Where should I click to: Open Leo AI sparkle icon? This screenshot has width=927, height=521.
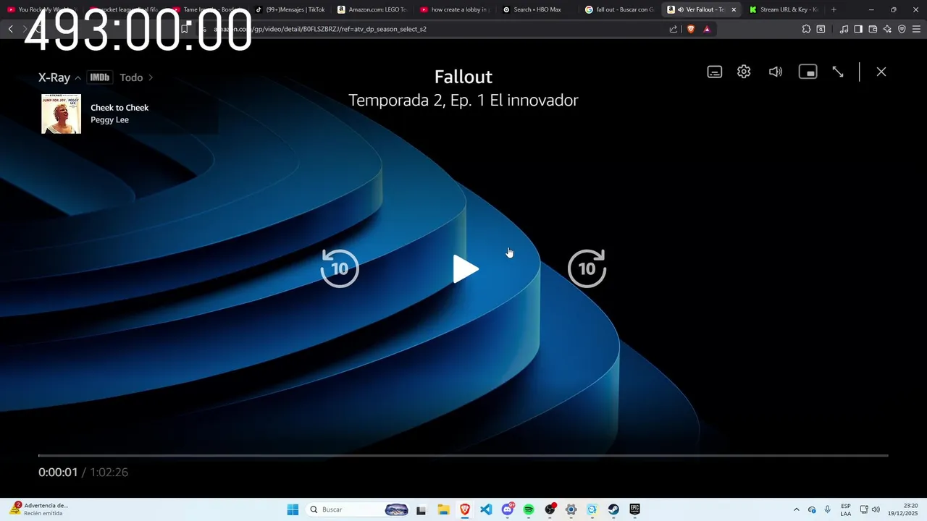coord(887,29)
